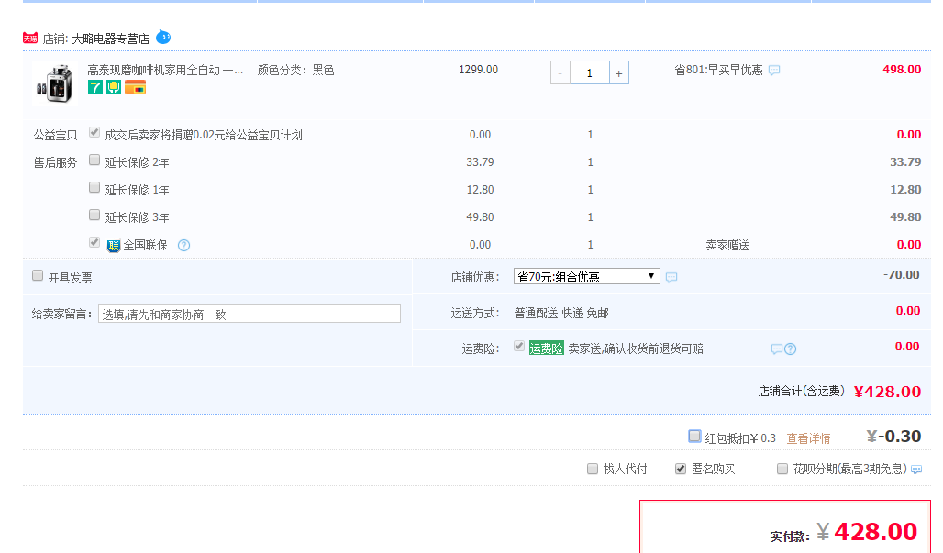Open the comment icon in the 运费险 row
The image size is (943, 553).
click(776, 349)
